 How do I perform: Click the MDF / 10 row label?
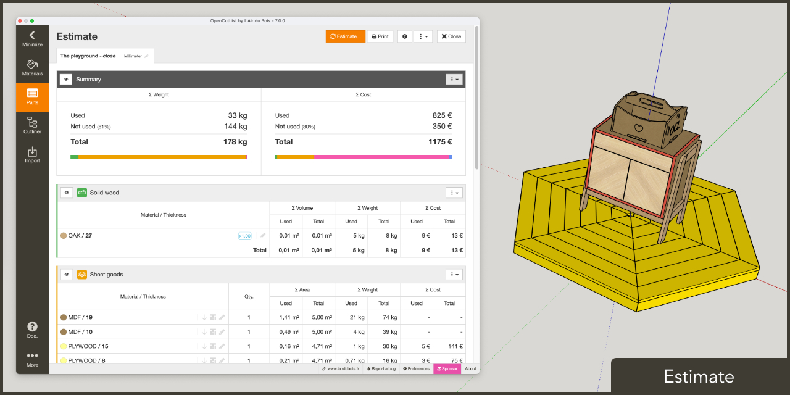pos(80,332)
